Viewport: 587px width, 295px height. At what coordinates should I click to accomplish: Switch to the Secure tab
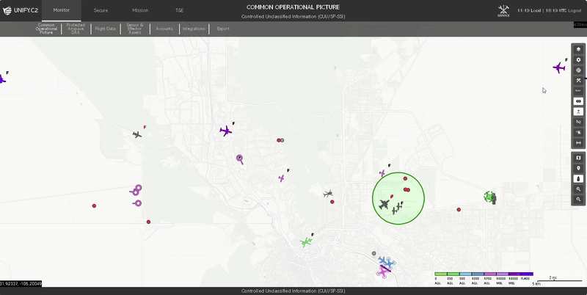[101, 10]
